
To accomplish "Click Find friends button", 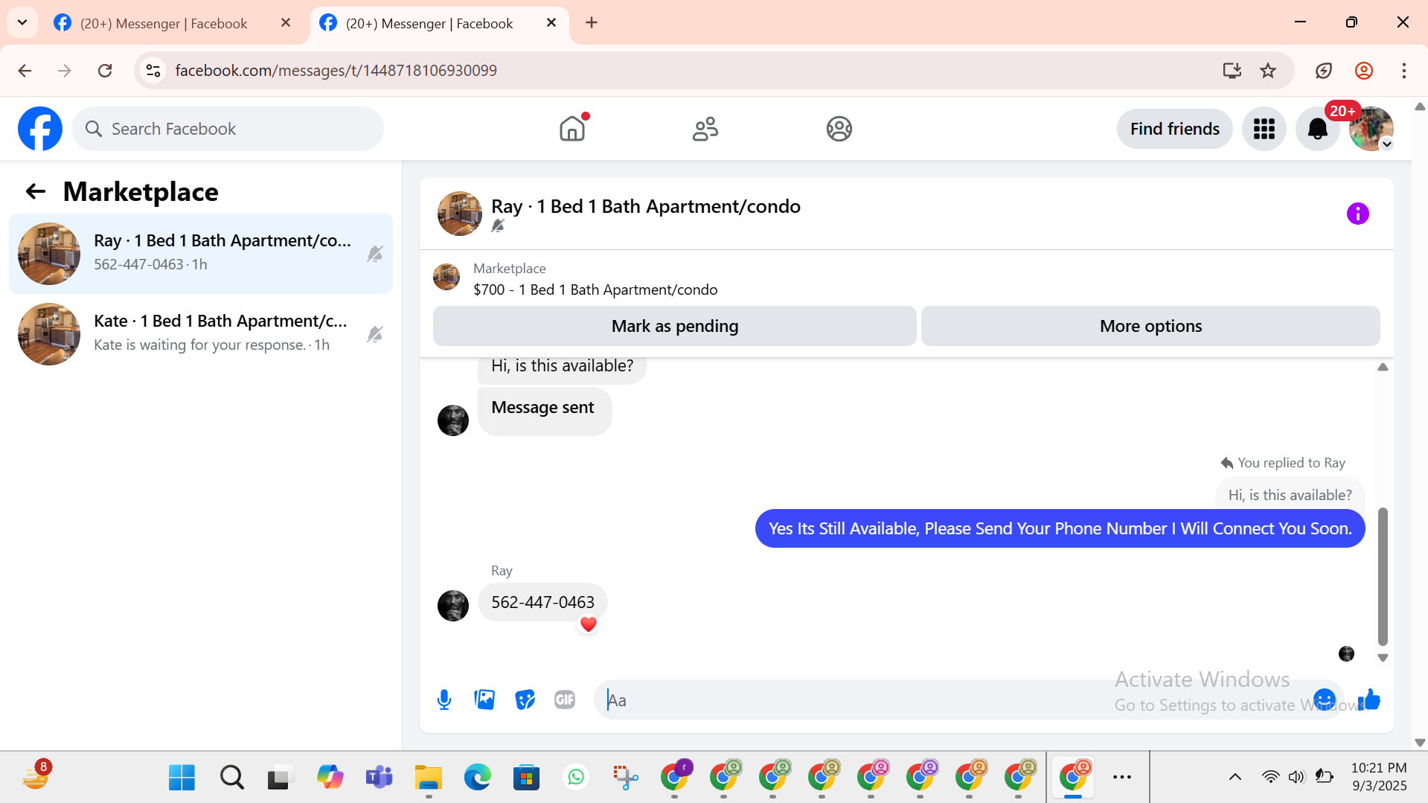I will click(1175, 129).
